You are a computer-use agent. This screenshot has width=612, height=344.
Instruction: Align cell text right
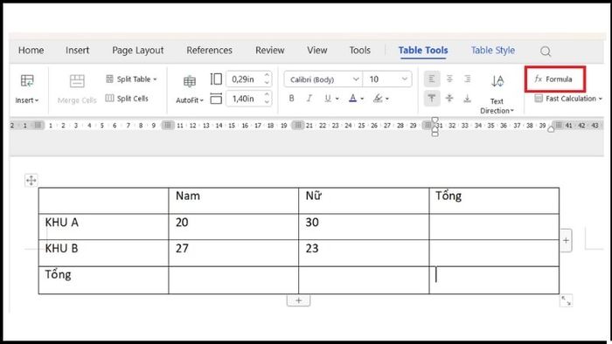[x=467, y=79]
